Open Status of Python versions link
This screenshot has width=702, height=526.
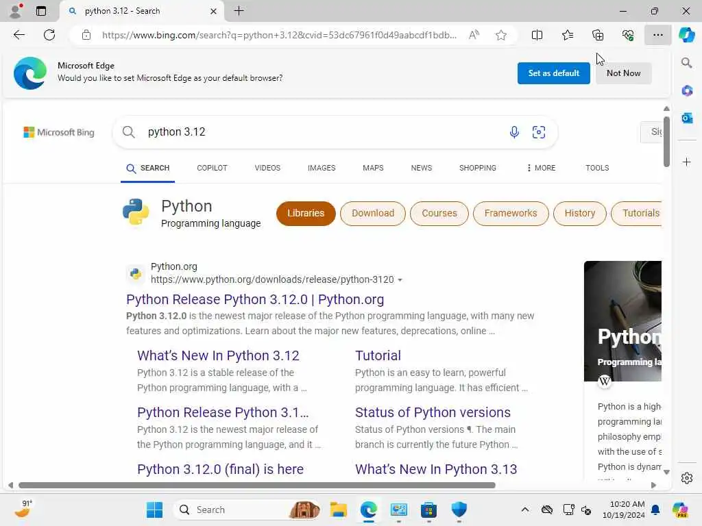click(433, 412)
